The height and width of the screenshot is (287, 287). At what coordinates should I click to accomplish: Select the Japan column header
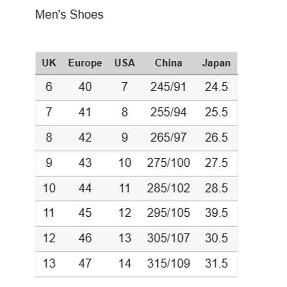(x=216, y=63)
